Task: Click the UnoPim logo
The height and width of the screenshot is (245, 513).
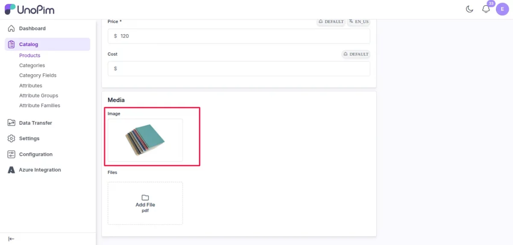Action: (29, 9)
